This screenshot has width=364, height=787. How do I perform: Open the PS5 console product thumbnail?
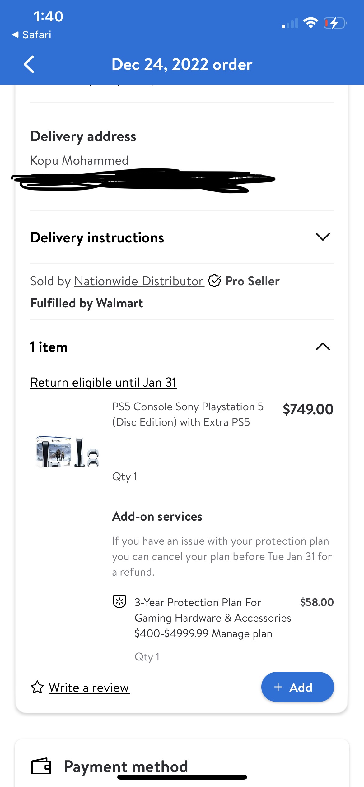(x=68, y=452)
